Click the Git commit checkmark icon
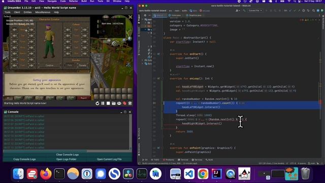 coord(295,10)
